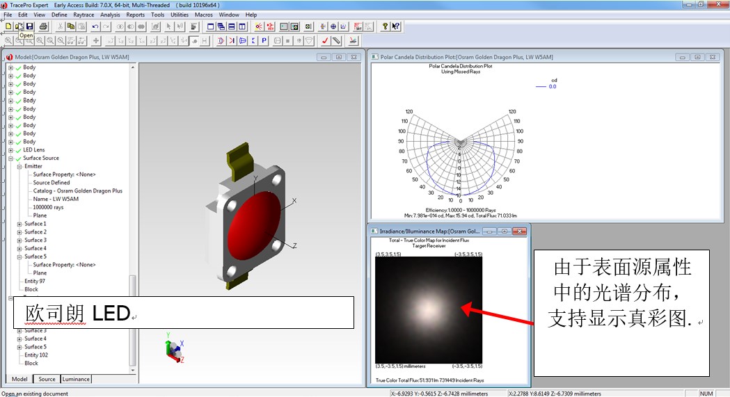The height and width of the screenshot is (397, 730).
Task: Click the blue P toolbar icon
Action: click(x=264, y=40)
